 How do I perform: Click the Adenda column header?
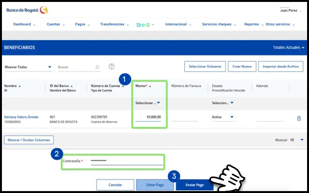262,86
